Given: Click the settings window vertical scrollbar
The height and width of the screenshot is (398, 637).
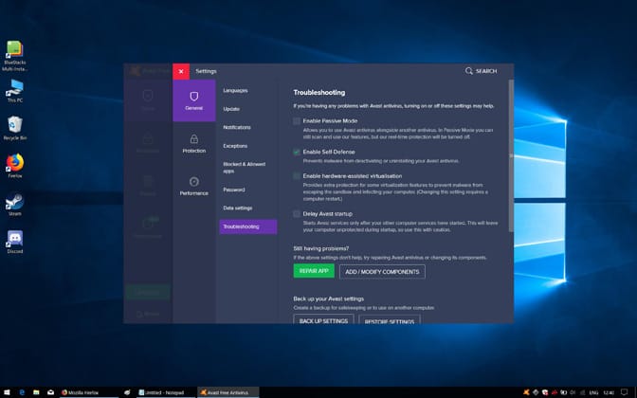Looking at the screenshot, I should (x=511, y=156).
